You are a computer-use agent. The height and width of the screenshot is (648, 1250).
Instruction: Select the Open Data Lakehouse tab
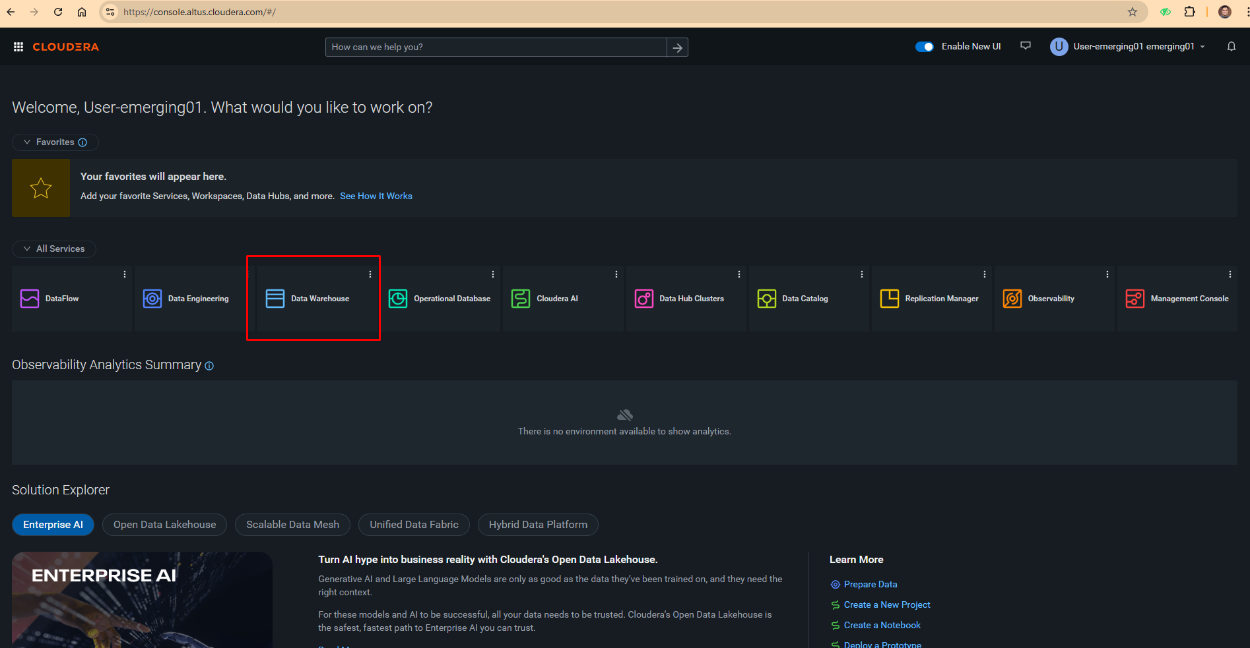point(164,525)
